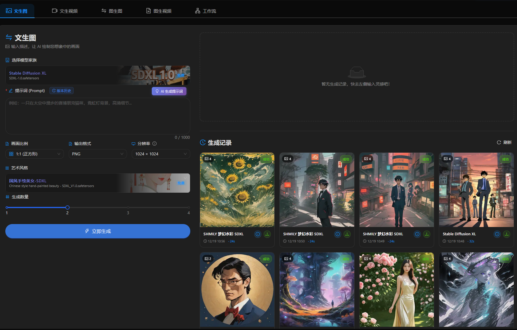Click the 刷新 refresh button

click(x=504, y=142)
